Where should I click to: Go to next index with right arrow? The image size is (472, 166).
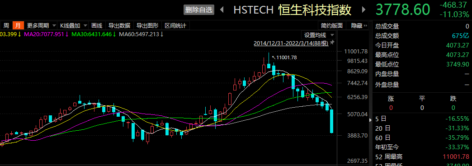pyautogui.click(x=363, y=9)
